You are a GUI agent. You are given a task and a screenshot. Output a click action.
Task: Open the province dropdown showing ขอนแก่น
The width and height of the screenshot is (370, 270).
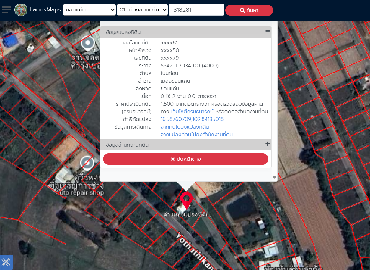[x=89, y=10]
